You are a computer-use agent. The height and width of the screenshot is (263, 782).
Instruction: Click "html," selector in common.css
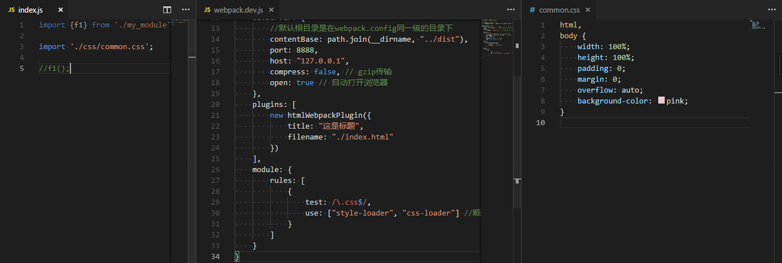point(571,25)
